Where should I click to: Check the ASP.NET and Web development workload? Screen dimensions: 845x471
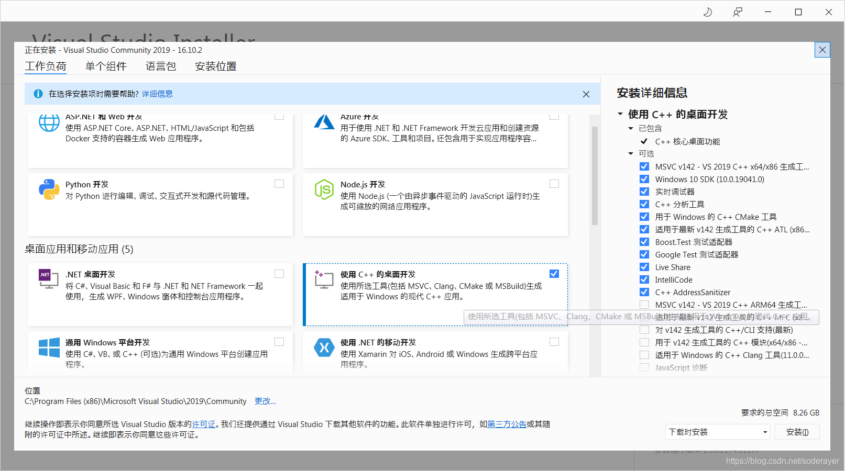tap(279, 117)
